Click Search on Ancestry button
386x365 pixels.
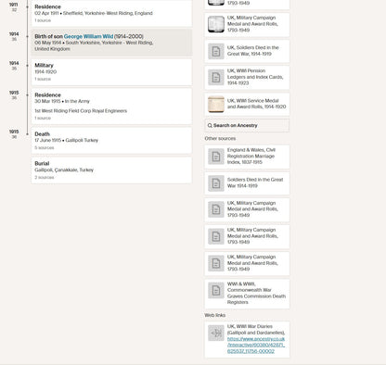pyautogui.click(x=247, y=125)
